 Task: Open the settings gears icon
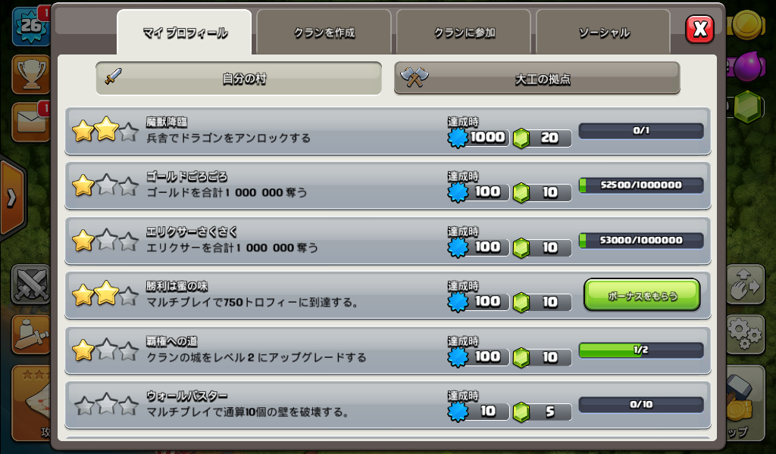point(746,334)
